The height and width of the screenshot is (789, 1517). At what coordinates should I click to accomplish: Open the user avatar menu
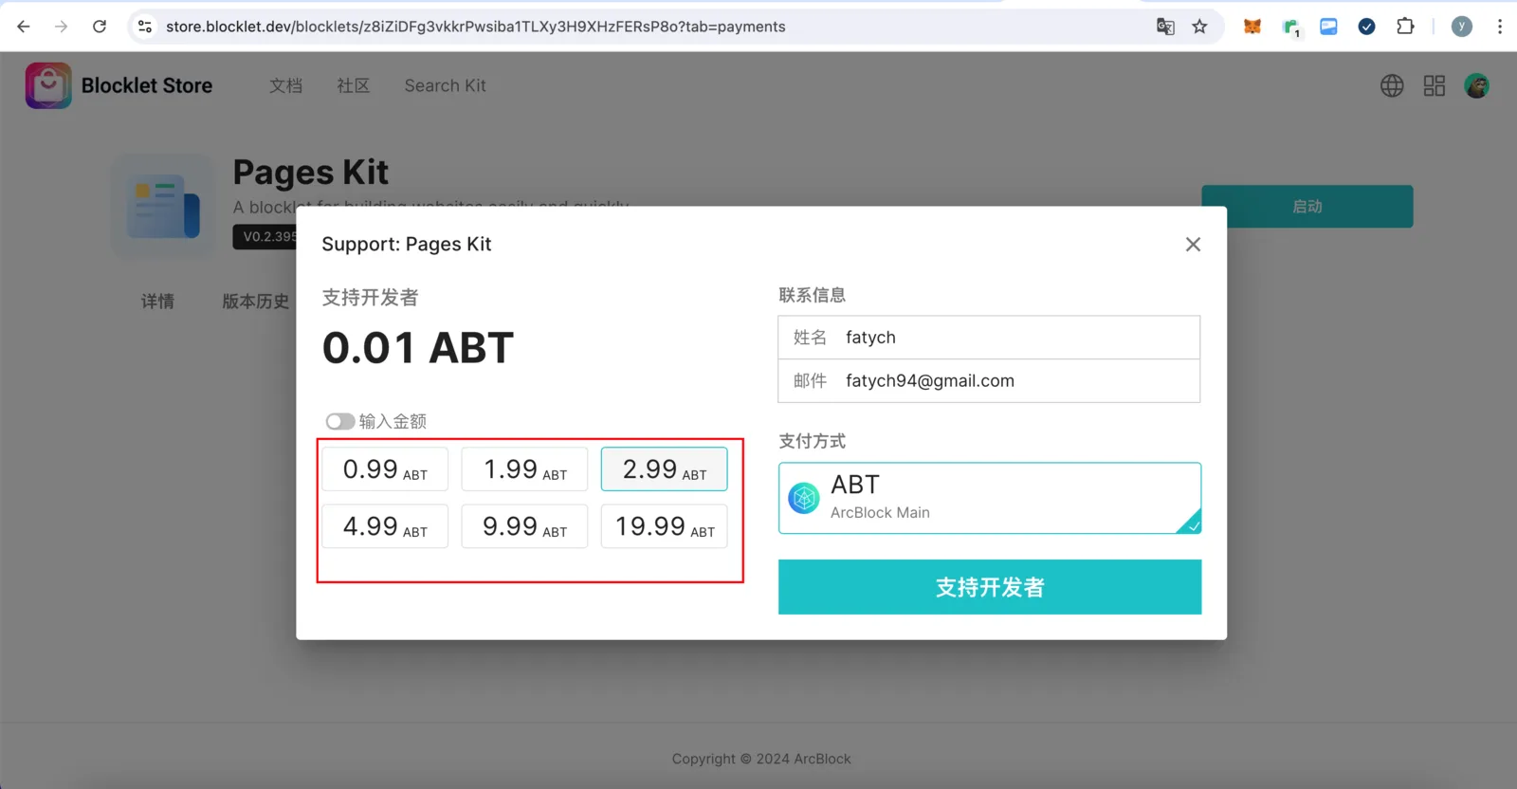tap(1477, 85)
